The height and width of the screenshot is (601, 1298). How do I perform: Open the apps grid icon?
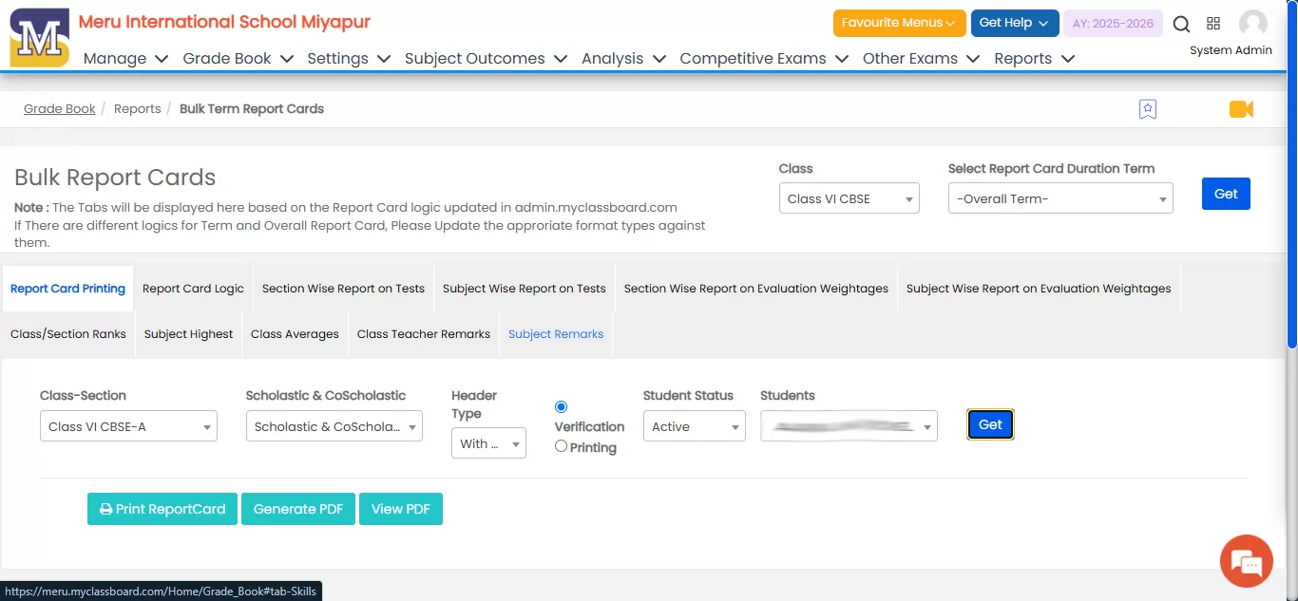[1213, 24]
